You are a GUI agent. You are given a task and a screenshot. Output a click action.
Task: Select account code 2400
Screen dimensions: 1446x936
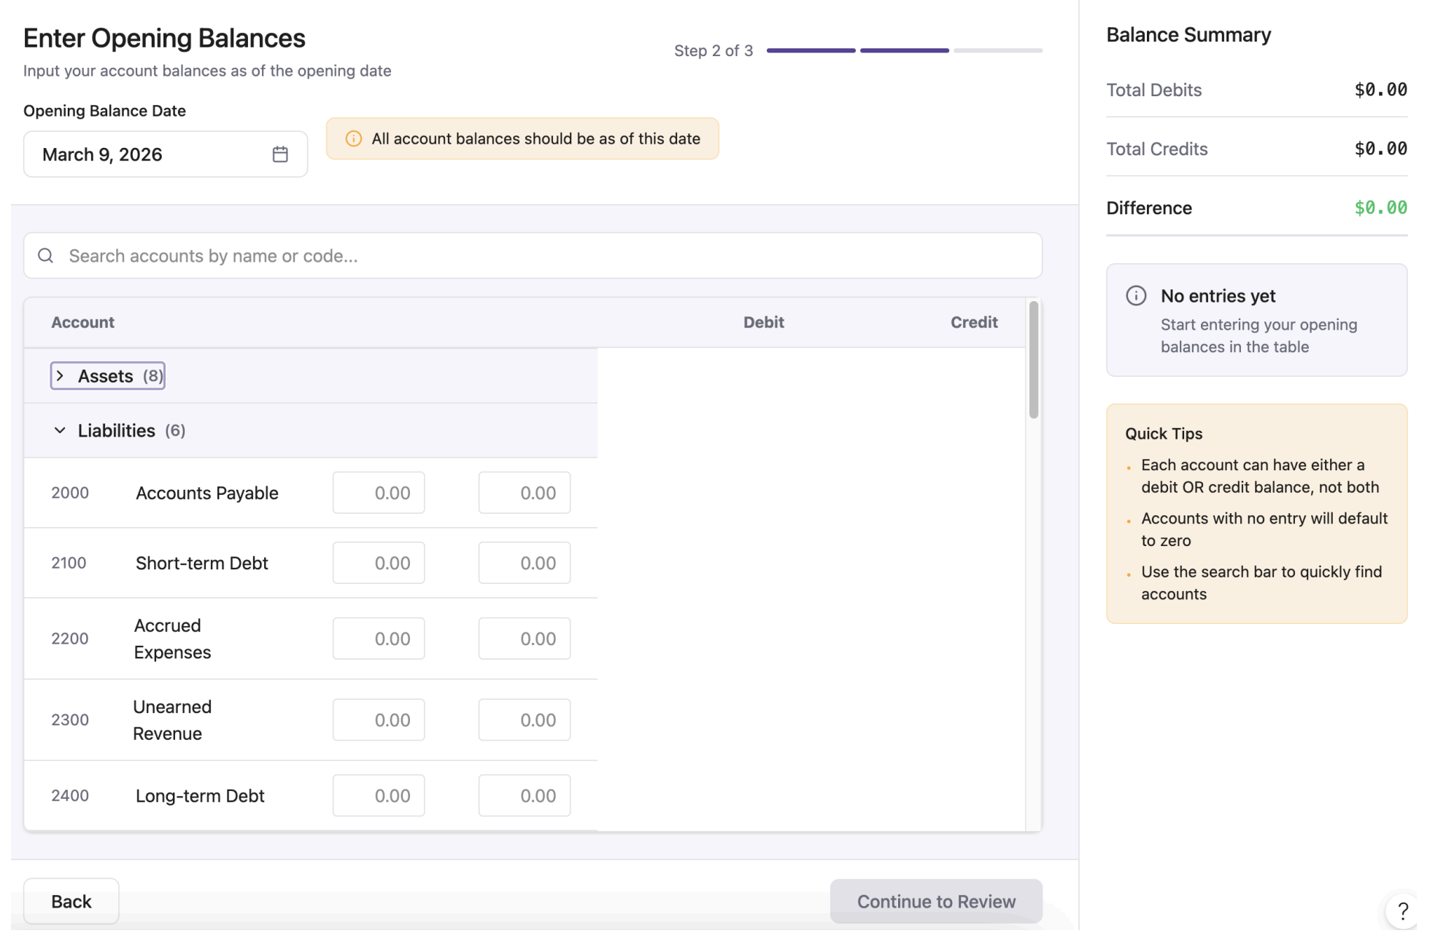click(70, 796)
